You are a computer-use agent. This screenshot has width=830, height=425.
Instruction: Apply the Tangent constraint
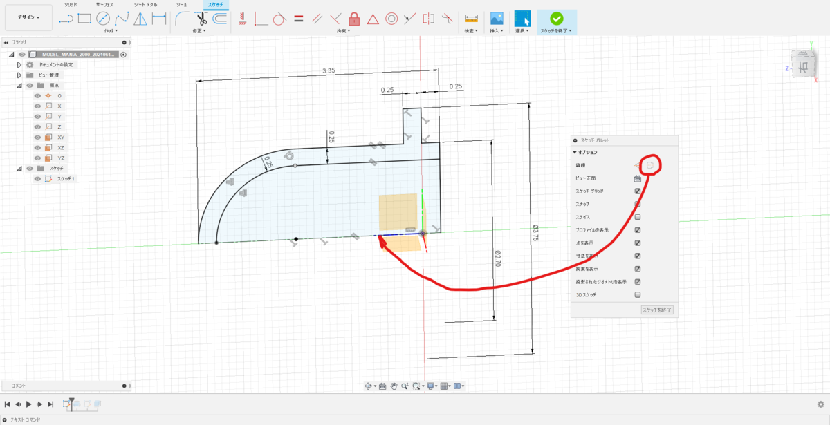tap(279, 19)
